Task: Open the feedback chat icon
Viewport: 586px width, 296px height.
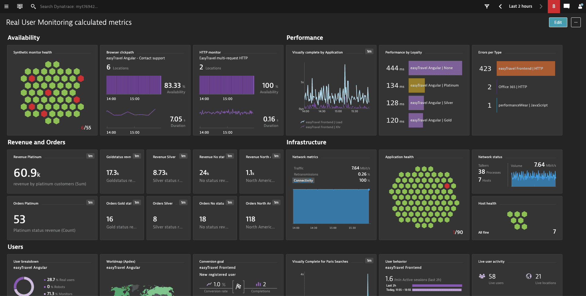Action: [566, 6]
